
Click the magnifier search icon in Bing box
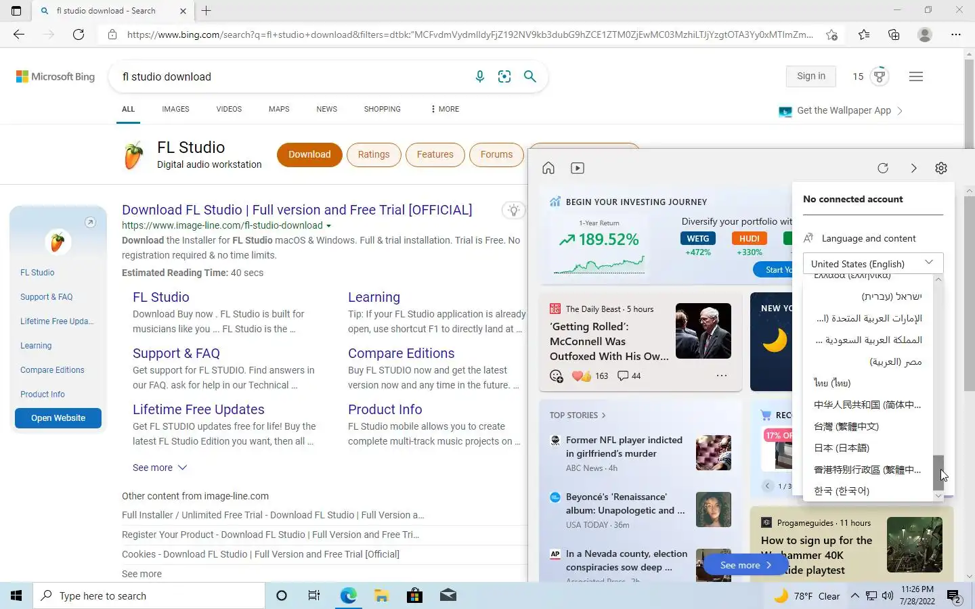click(x=530, y=76)
